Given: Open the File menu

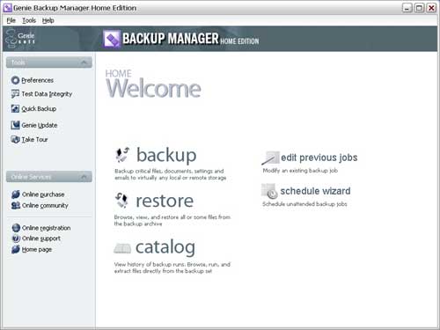Looking at the screenshot, I should tap(11, 20).
